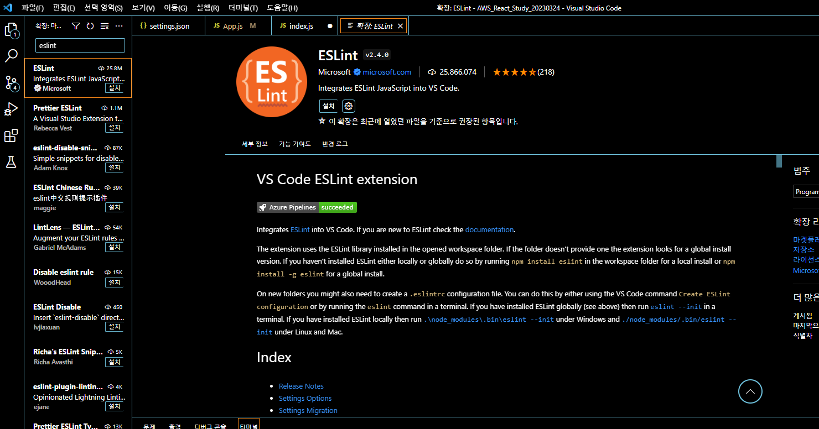Open the Search view magnifier icon
819x429 pixels.
click(11, 56)
